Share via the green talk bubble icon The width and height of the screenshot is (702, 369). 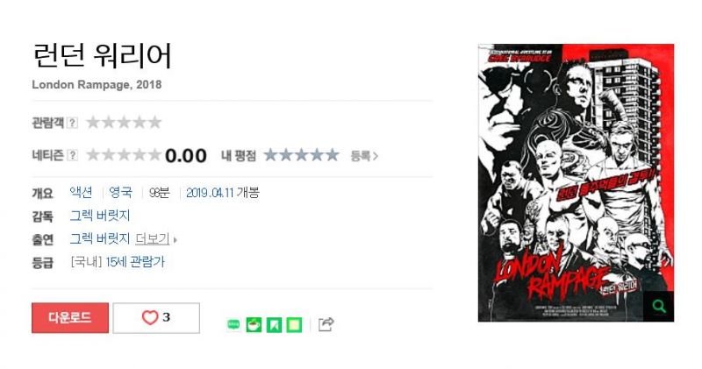point(233,324)
